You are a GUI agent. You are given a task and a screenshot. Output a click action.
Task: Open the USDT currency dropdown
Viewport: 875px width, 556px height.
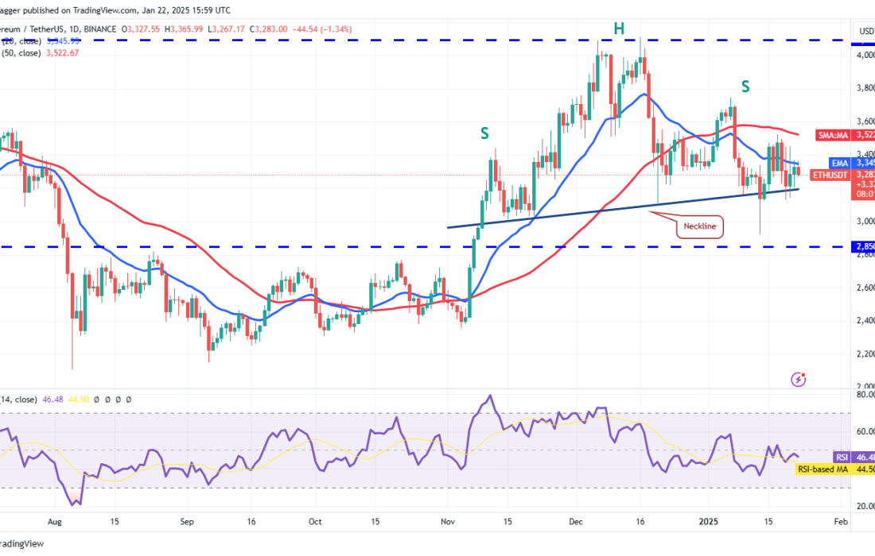tap(863, 31)
